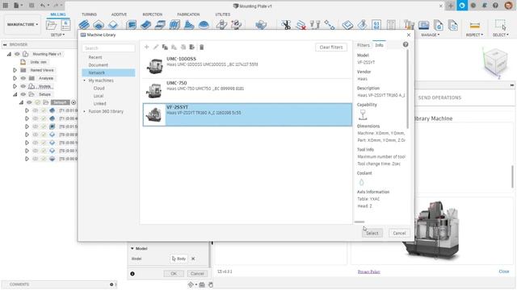
Task: Open the Machine Library icon in Manage group
Action: click(423, 25)
